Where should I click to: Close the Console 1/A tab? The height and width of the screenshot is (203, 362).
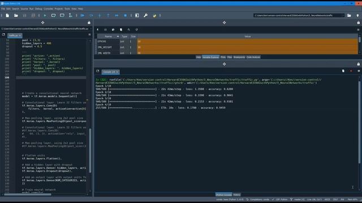click(x=117, y=72)
